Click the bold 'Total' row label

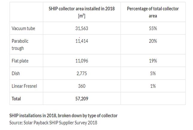[x=16, y=98]
